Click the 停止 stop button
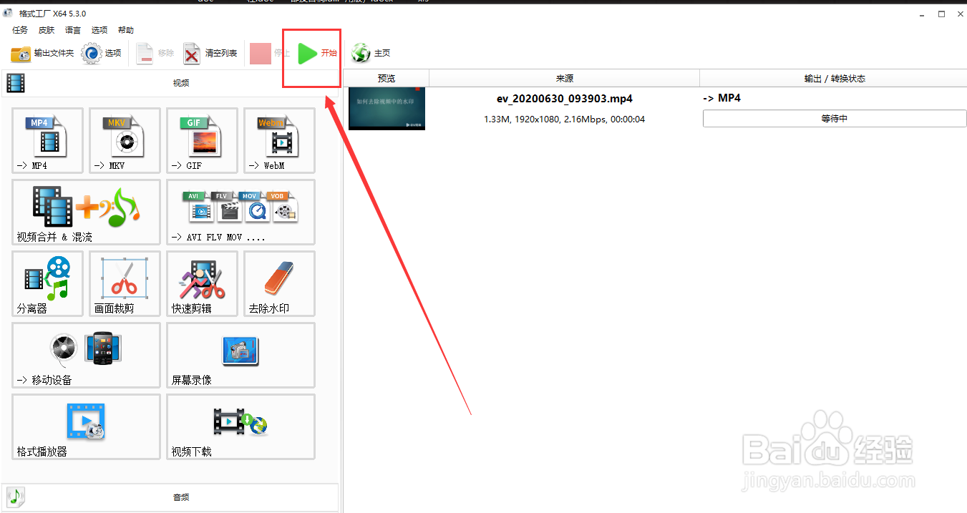 click(270, 54)
